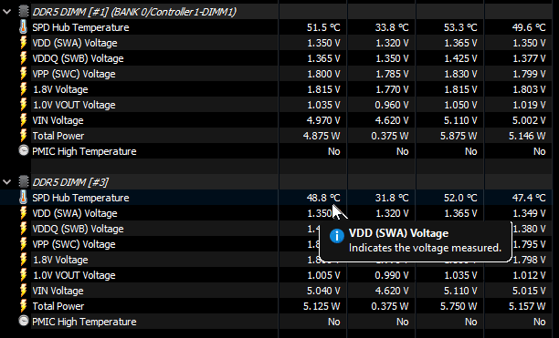Click the 5.125 W power value

click(322, 306)
